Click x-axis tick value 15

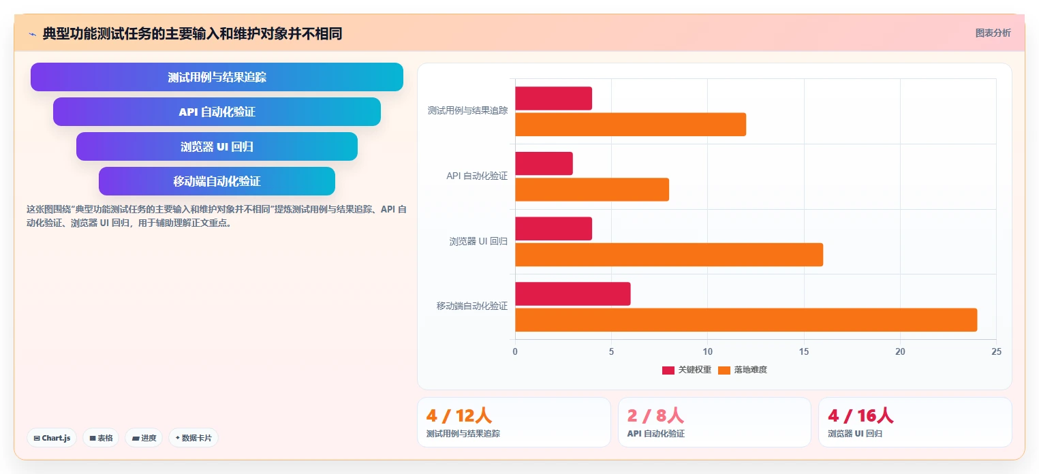804,351
